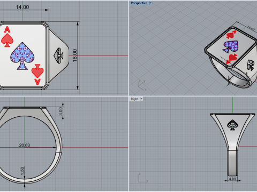Select the engraved spade in Right viewport
Screen dimensions: 257x192
coord(232,125)
